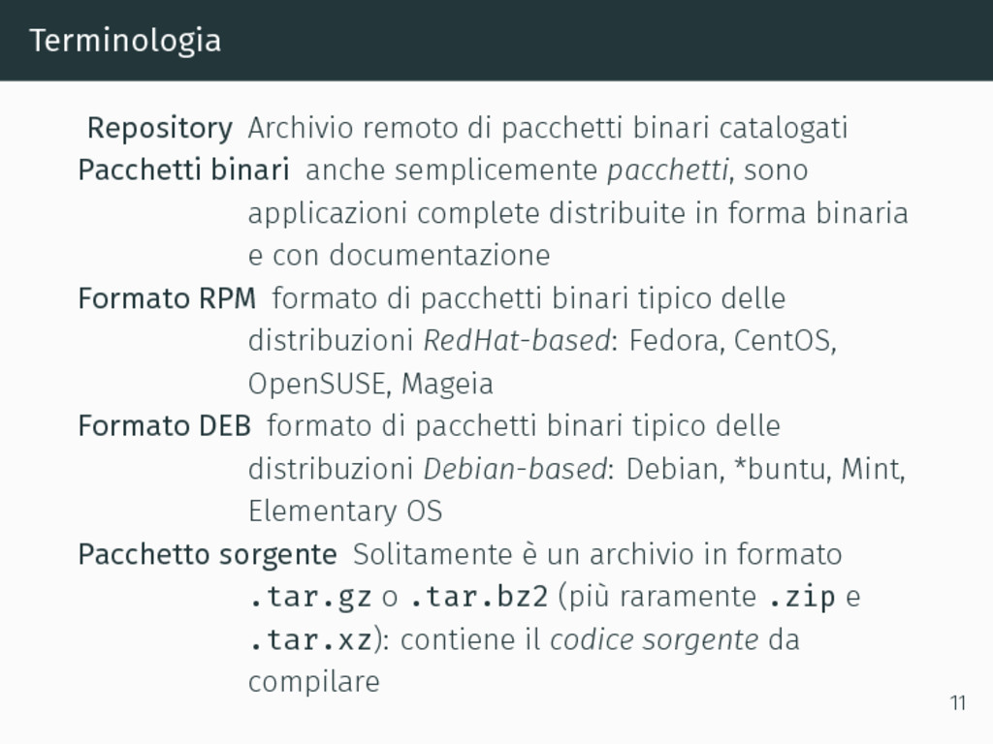Click the Terminologia slide title
This screenshot has height=744, width=993.
125,42
